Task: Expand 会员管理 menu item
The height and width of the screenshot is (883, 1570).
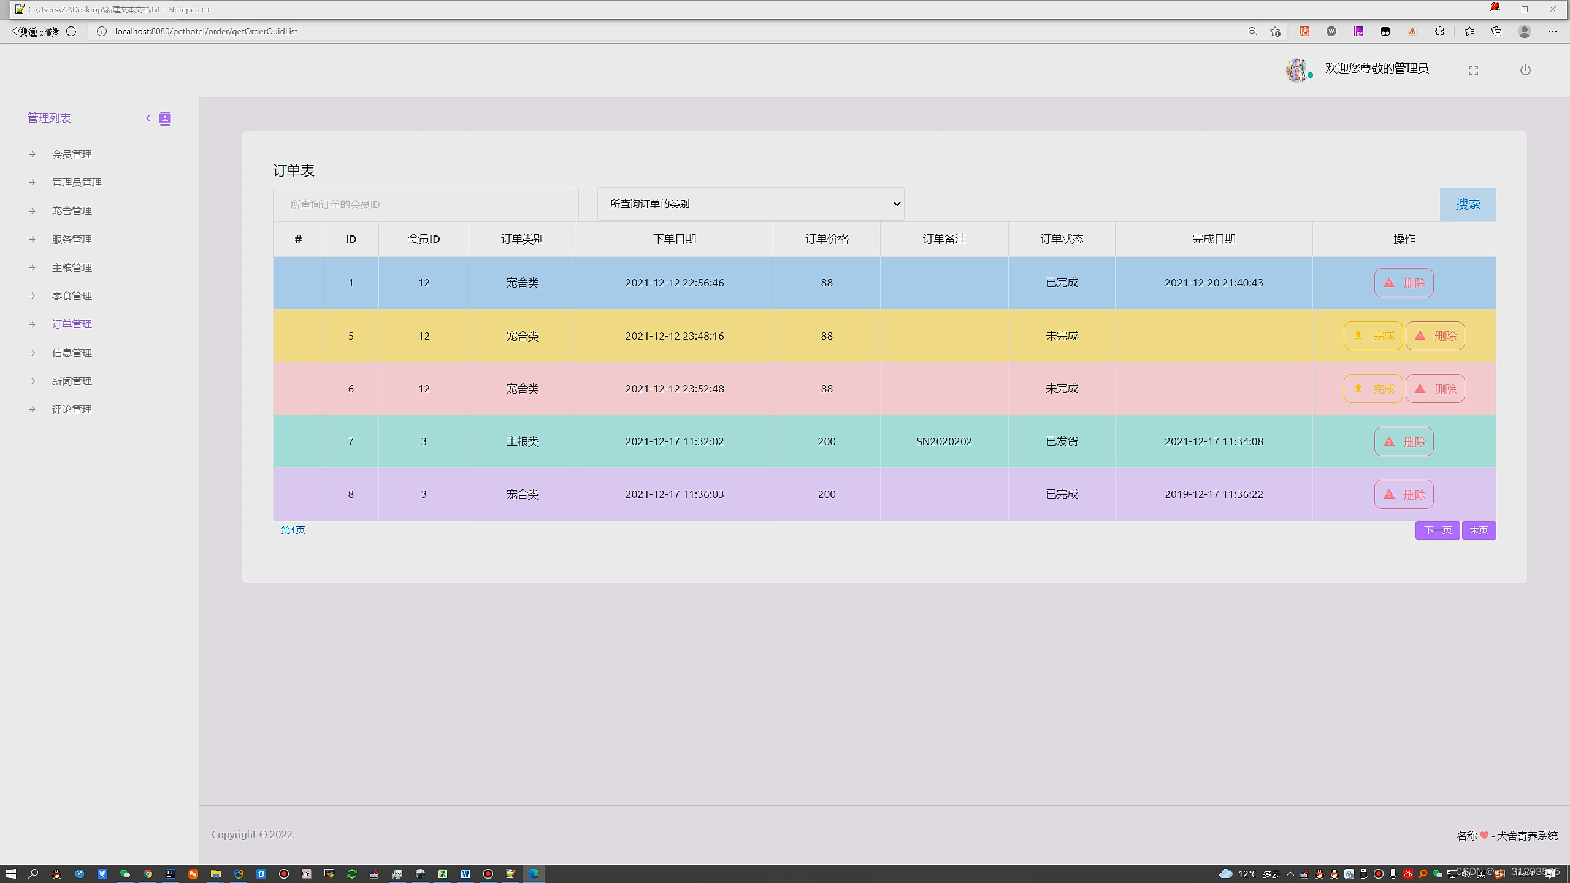Action: (72, 154)
